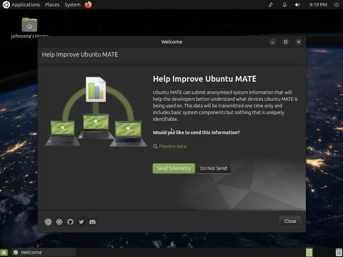Select the Welcome taskbar entry
Viewport: 343px width, 257px height.
point(44,252)
